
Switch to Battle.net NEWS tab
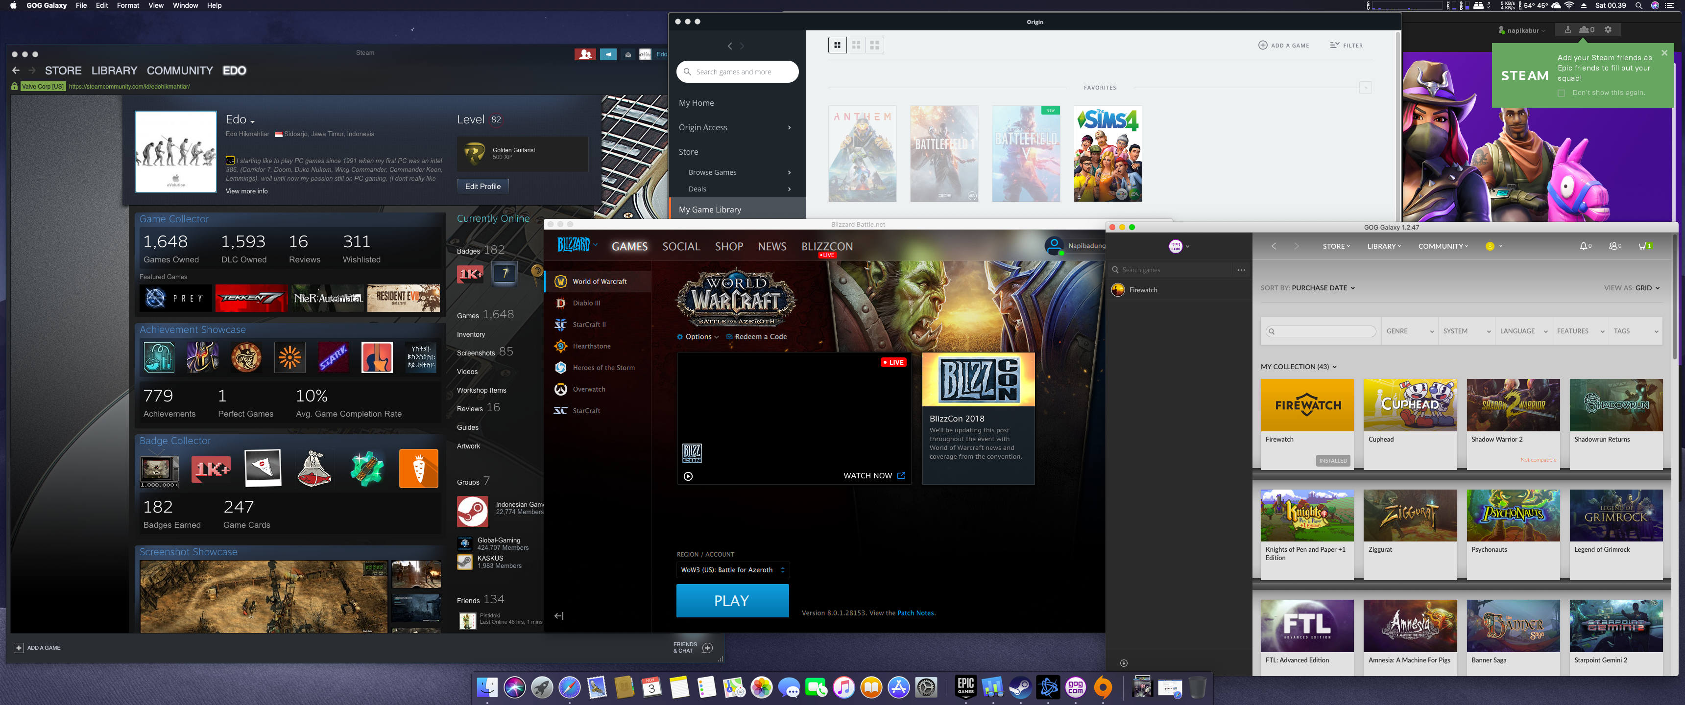pyautogui.click(x=772, y=247)
